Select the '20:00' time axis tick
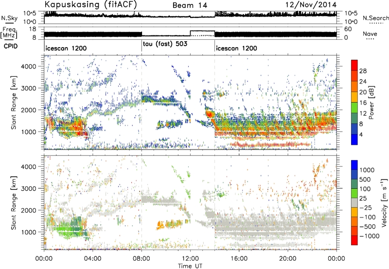 coord(288,259)
